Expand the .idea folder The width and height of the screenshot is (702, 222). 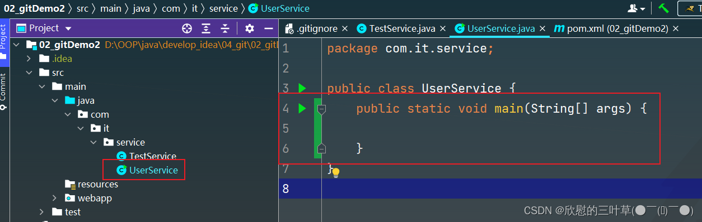pyautogui.click(x=29, y=59)
